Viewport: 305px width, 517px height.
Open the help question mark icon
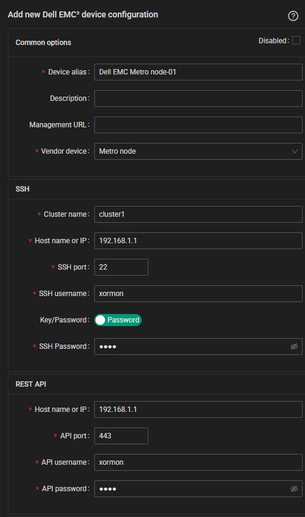[x=293, y=16]
